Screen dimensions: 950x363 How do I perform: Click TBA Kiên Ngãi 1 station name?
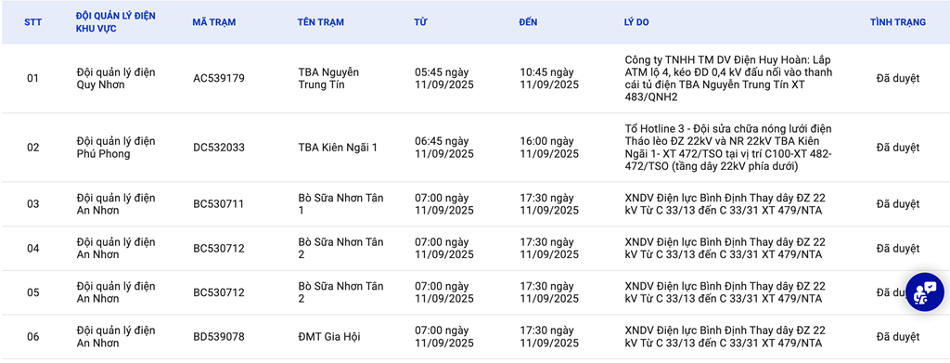[x=338, y=148]
